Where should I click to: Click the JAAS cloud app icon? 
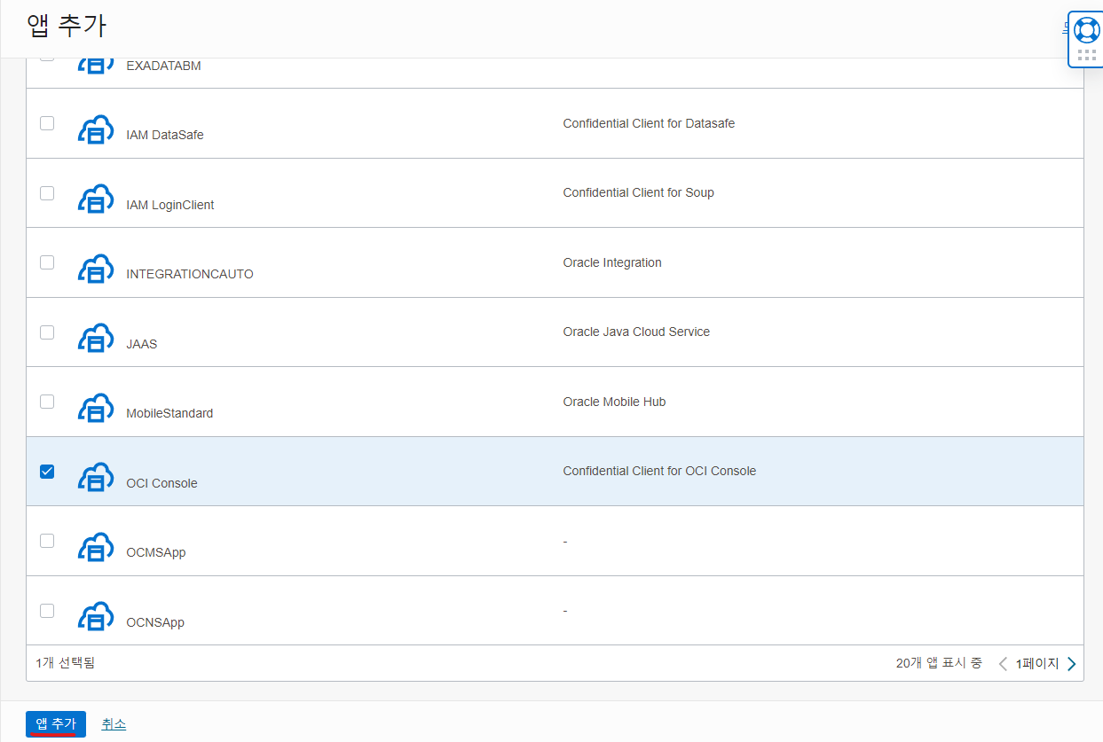coord(96,338)
